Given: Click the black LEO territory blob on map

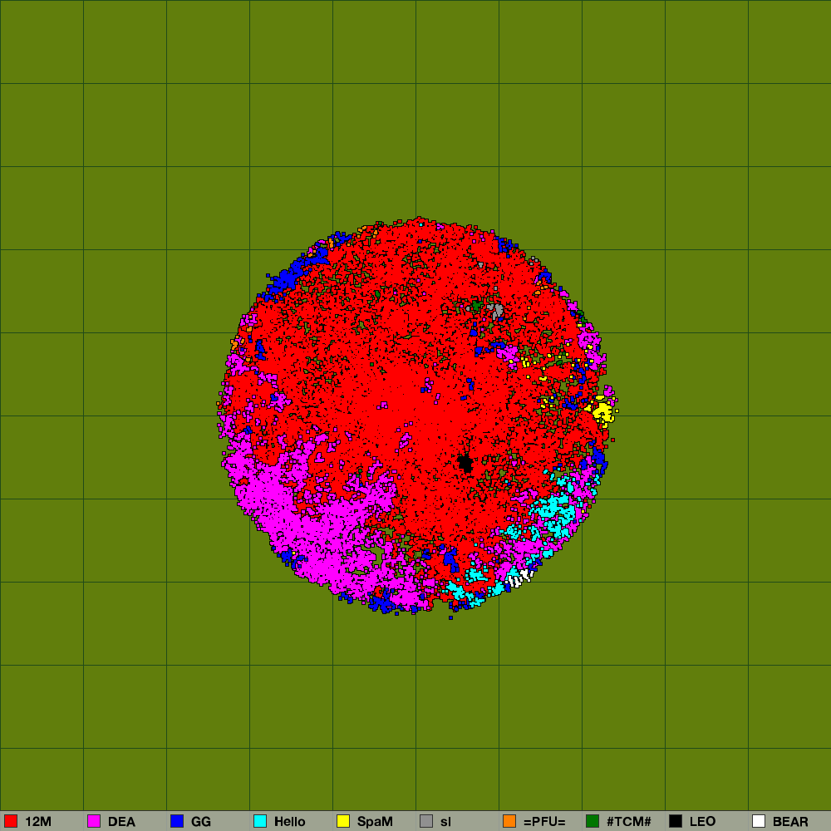Looking at the screenshot, I should point(465,463).
